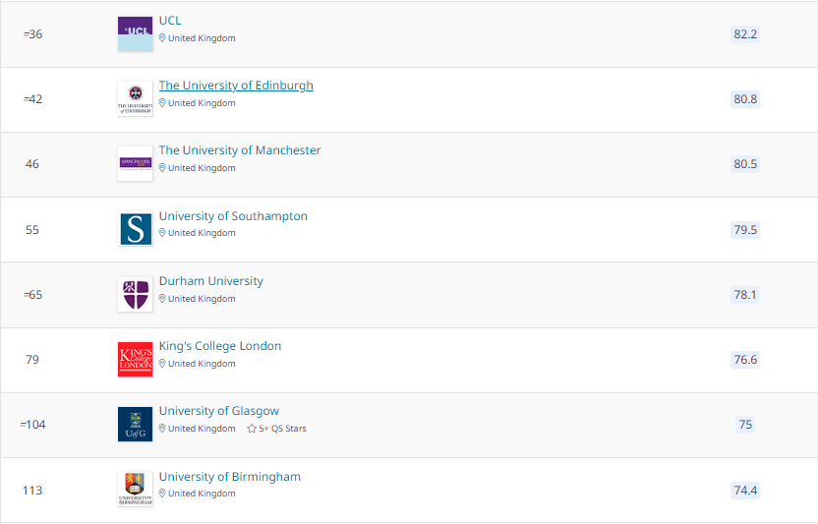Click the QS Stars icon for Glasgow
The image size is (818, 524).
252,429
